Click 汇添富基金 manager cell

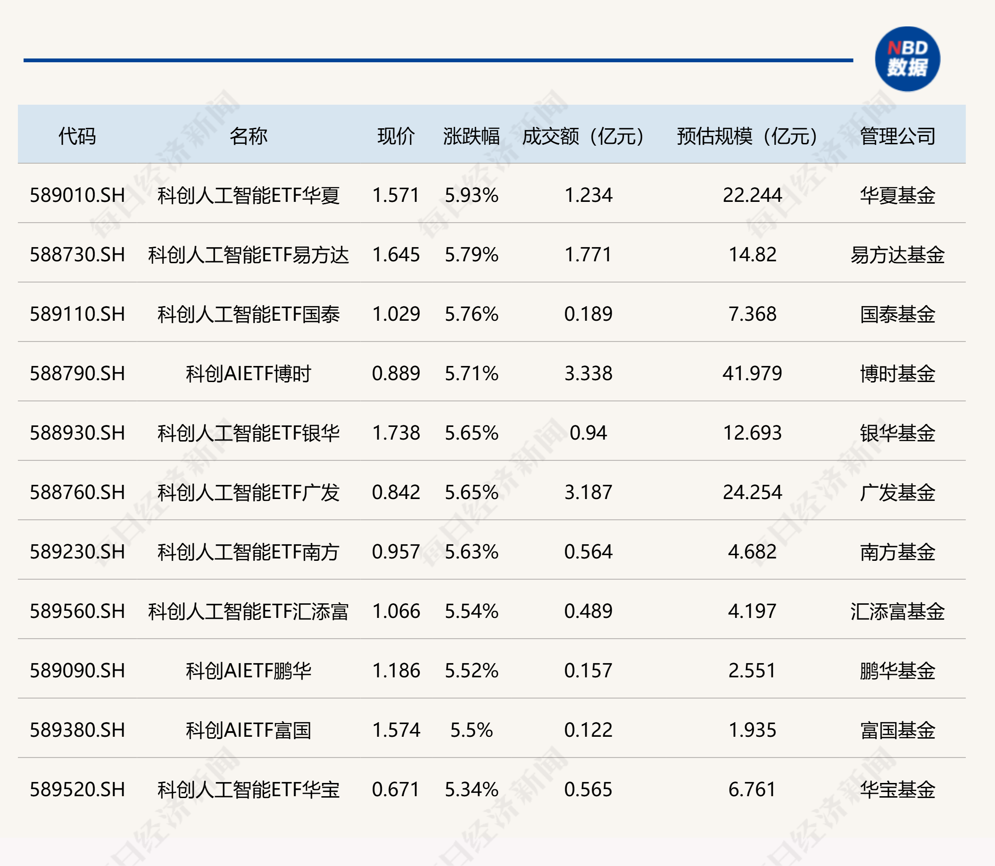pyautogui.click(x=897, y=611)
